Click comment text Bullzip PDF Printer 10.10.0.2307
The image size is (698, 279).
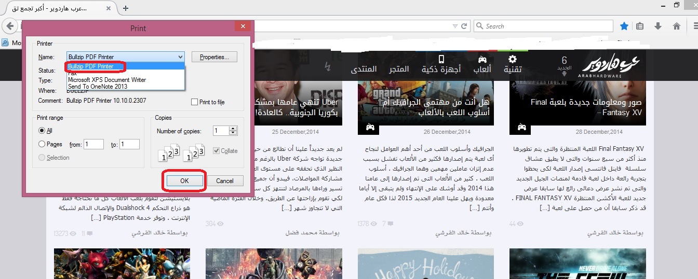[107, 100]
